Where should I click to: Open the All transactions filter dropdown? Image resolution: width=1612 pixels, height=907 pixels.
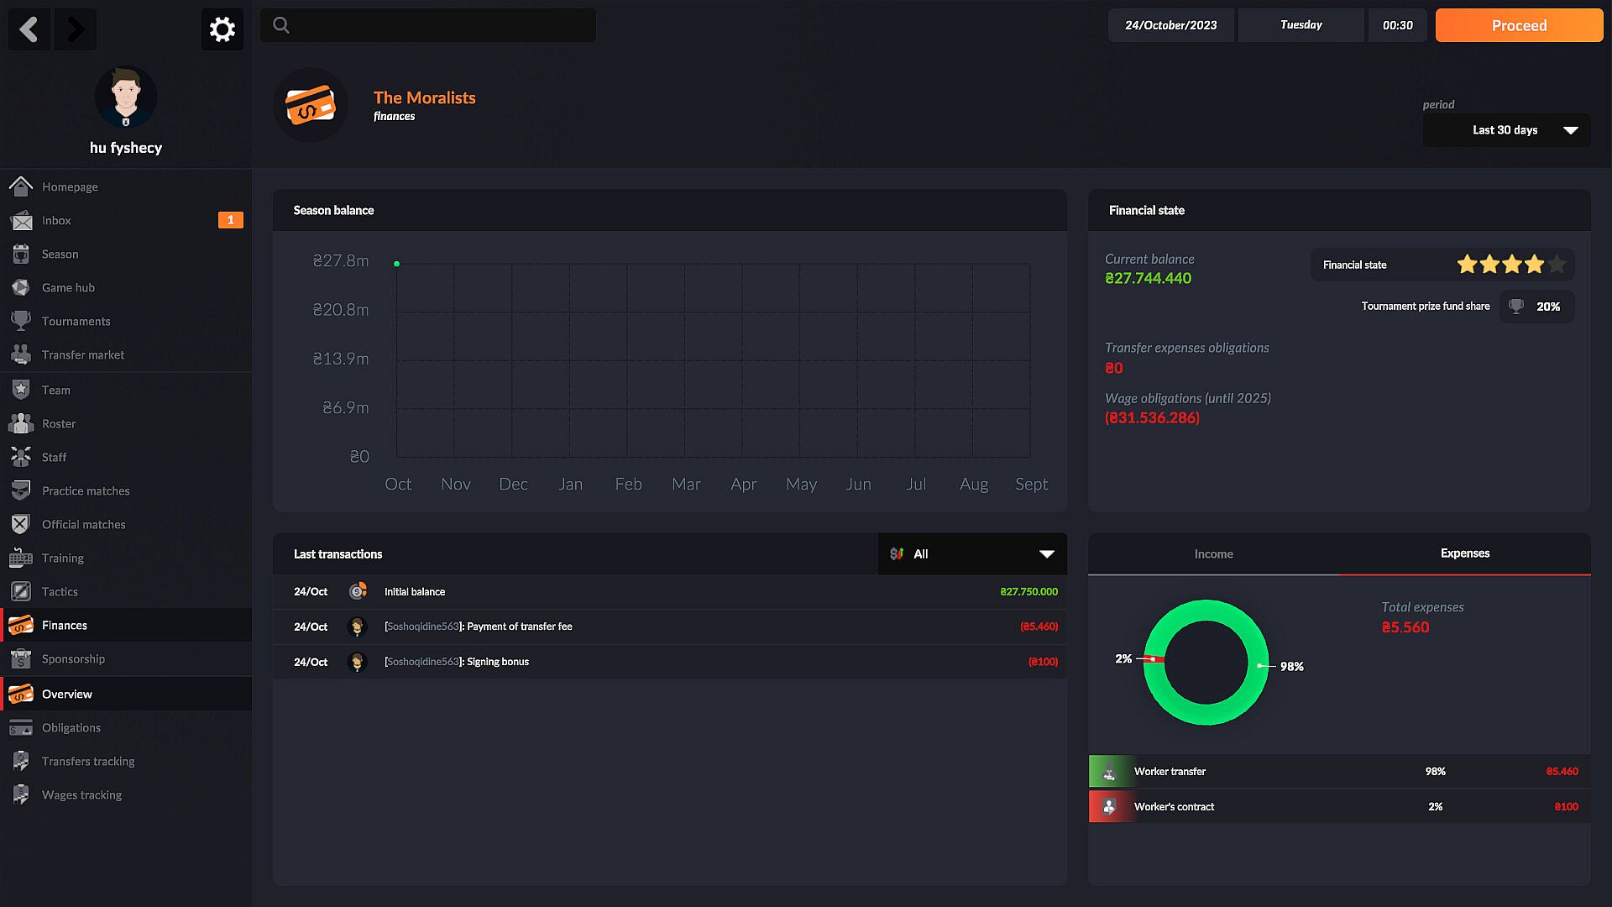[971, 554]
